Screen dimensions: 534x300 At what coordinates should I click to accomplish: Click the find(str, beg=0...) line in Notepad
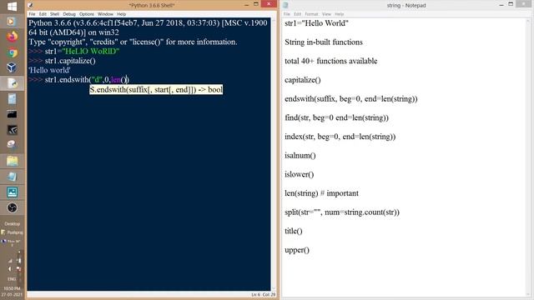point(336,117)
